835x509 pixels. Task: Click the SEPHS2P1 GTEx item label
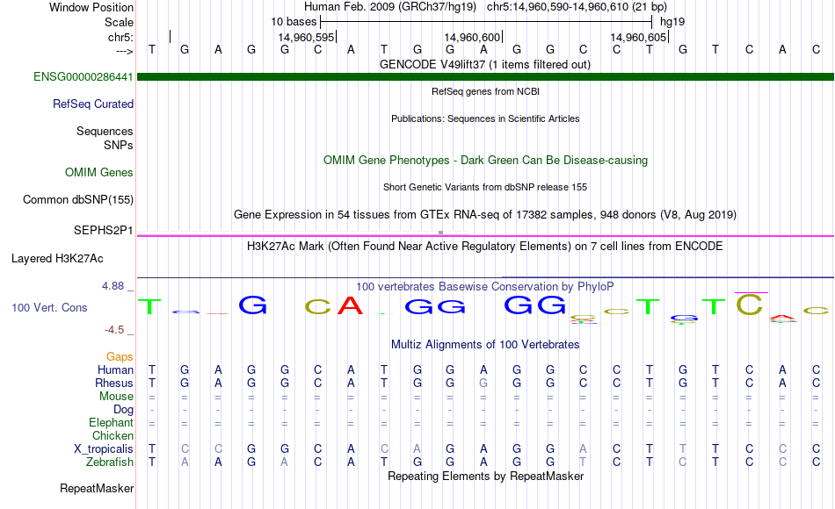[x=104, y=230]
